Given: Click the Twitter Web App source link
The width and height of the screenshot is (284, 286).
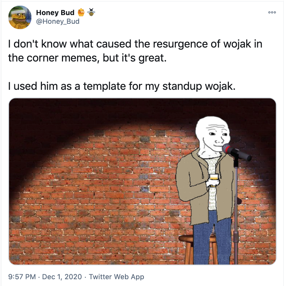Looking at the screenshot, I should 116,277.
